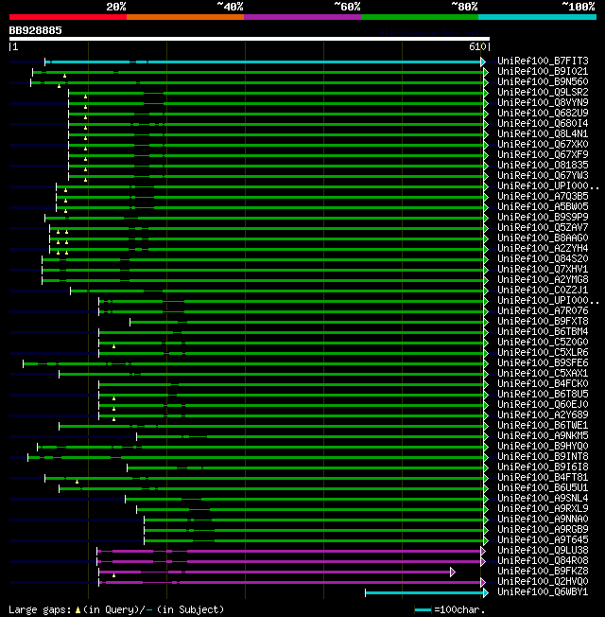Select the UniRef100_B8AAG0 entry

543,238
